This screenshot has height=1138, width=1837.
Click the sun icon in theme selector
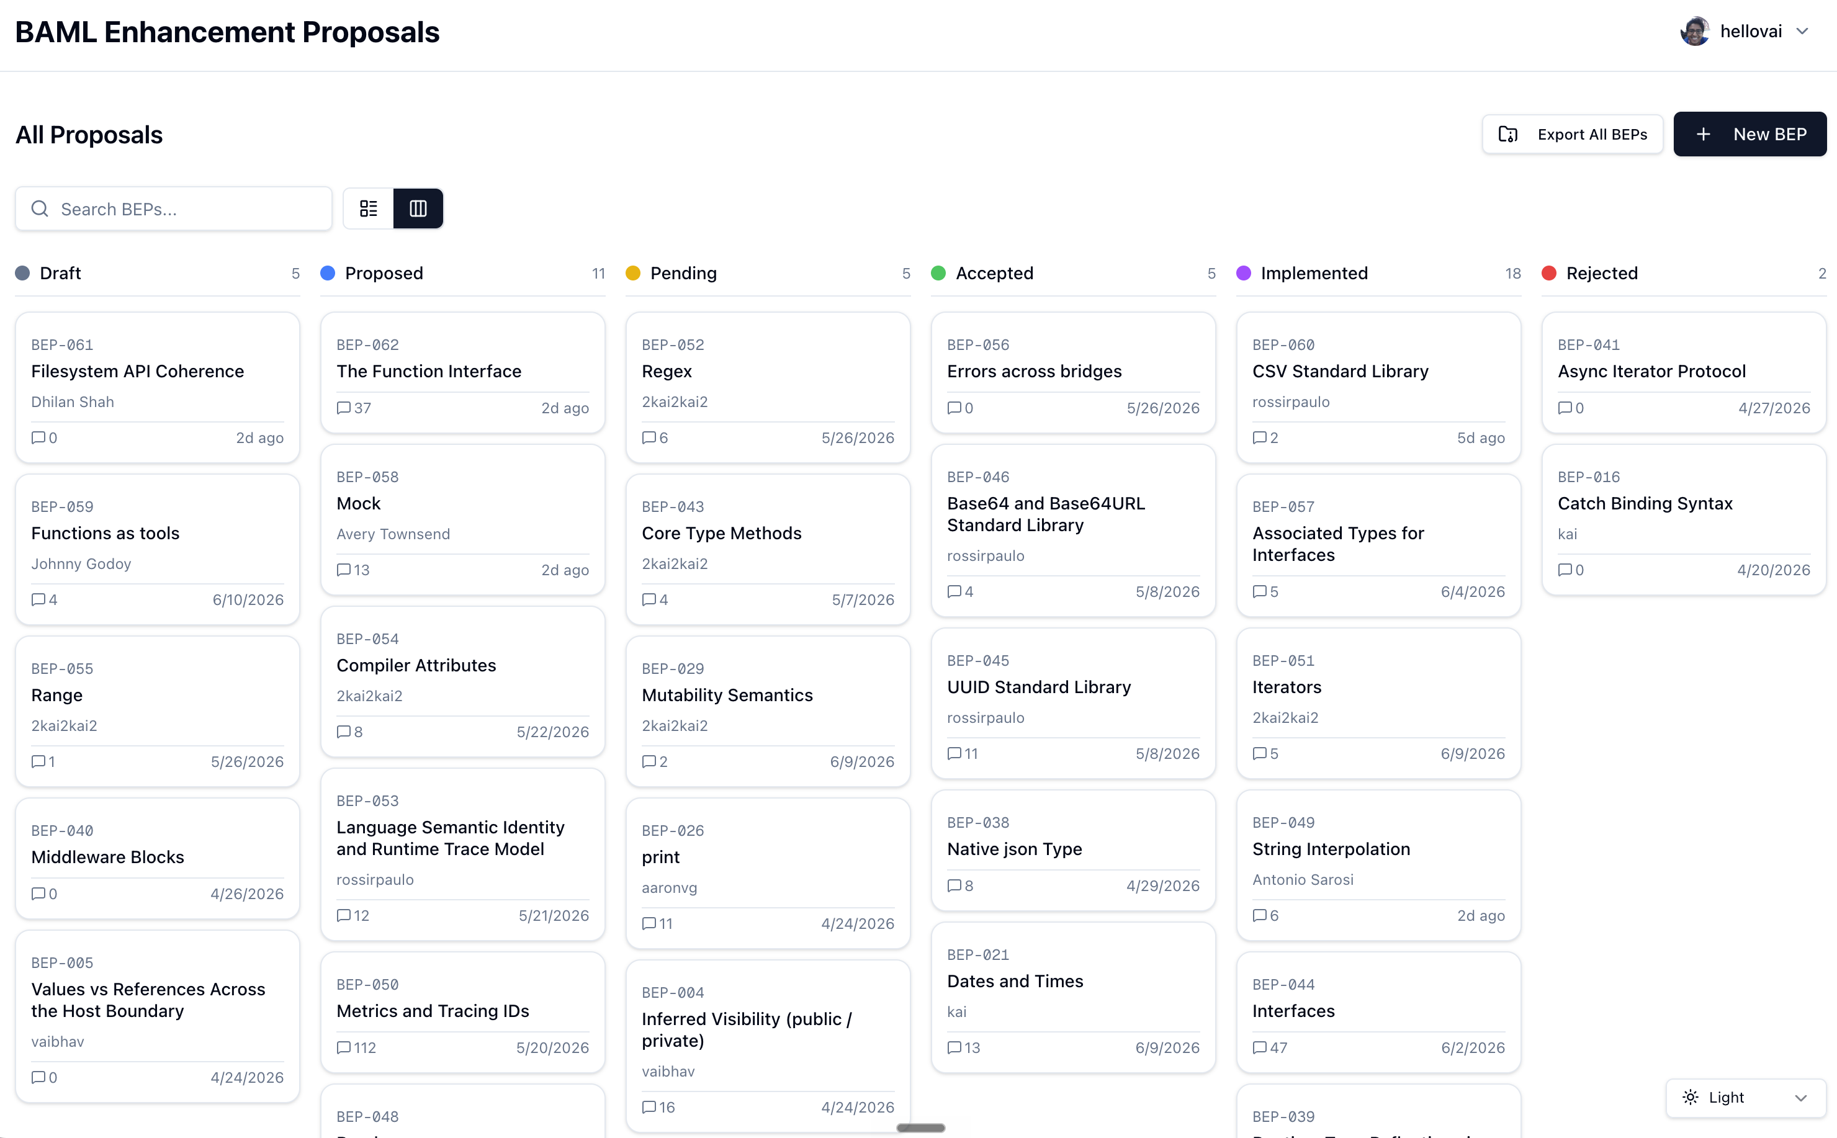pos(1691,1097)
